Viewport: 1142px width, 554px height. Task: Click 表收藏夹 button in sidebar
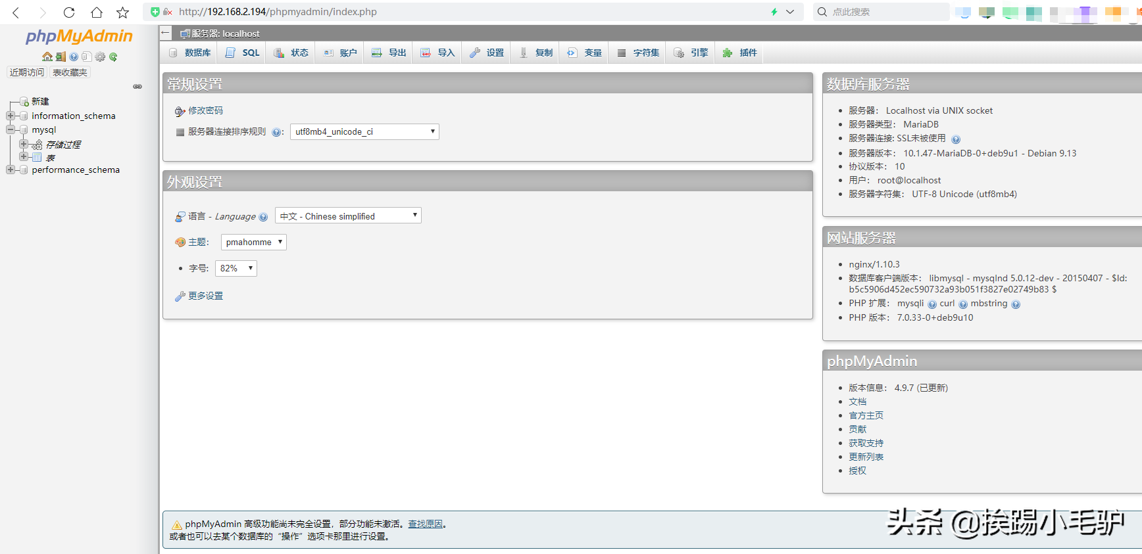(x=70, y=72)
